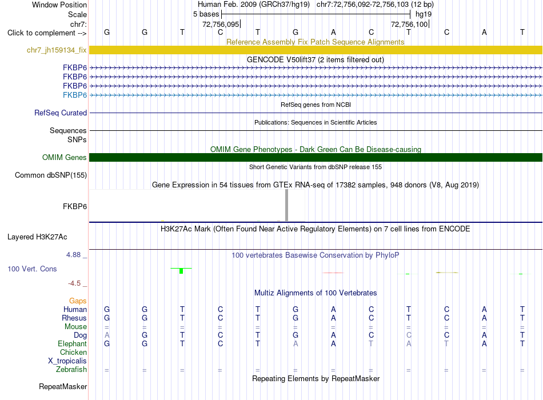The height and width of the screenshot is (400, 543).
Task: Click the chr7_jh159134_fix track label
Action: (57, 50)
